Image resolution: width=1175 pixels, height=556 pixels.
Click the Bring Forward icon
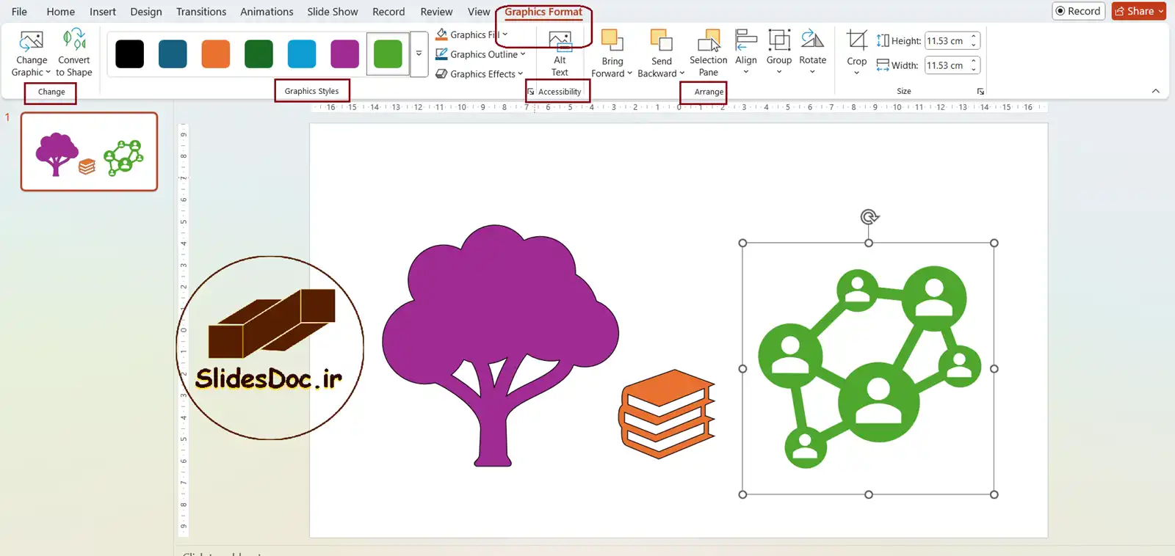pos(612,41)
